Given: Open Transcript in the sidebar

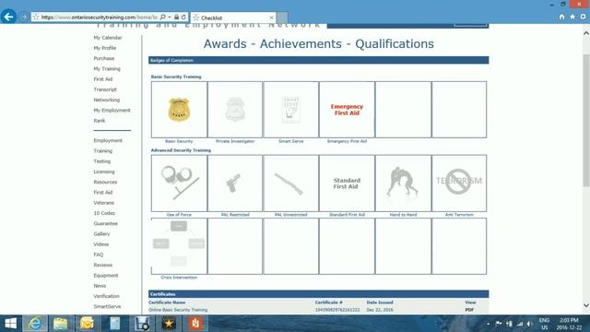Looking at the screenshot, I should point(105,89).
